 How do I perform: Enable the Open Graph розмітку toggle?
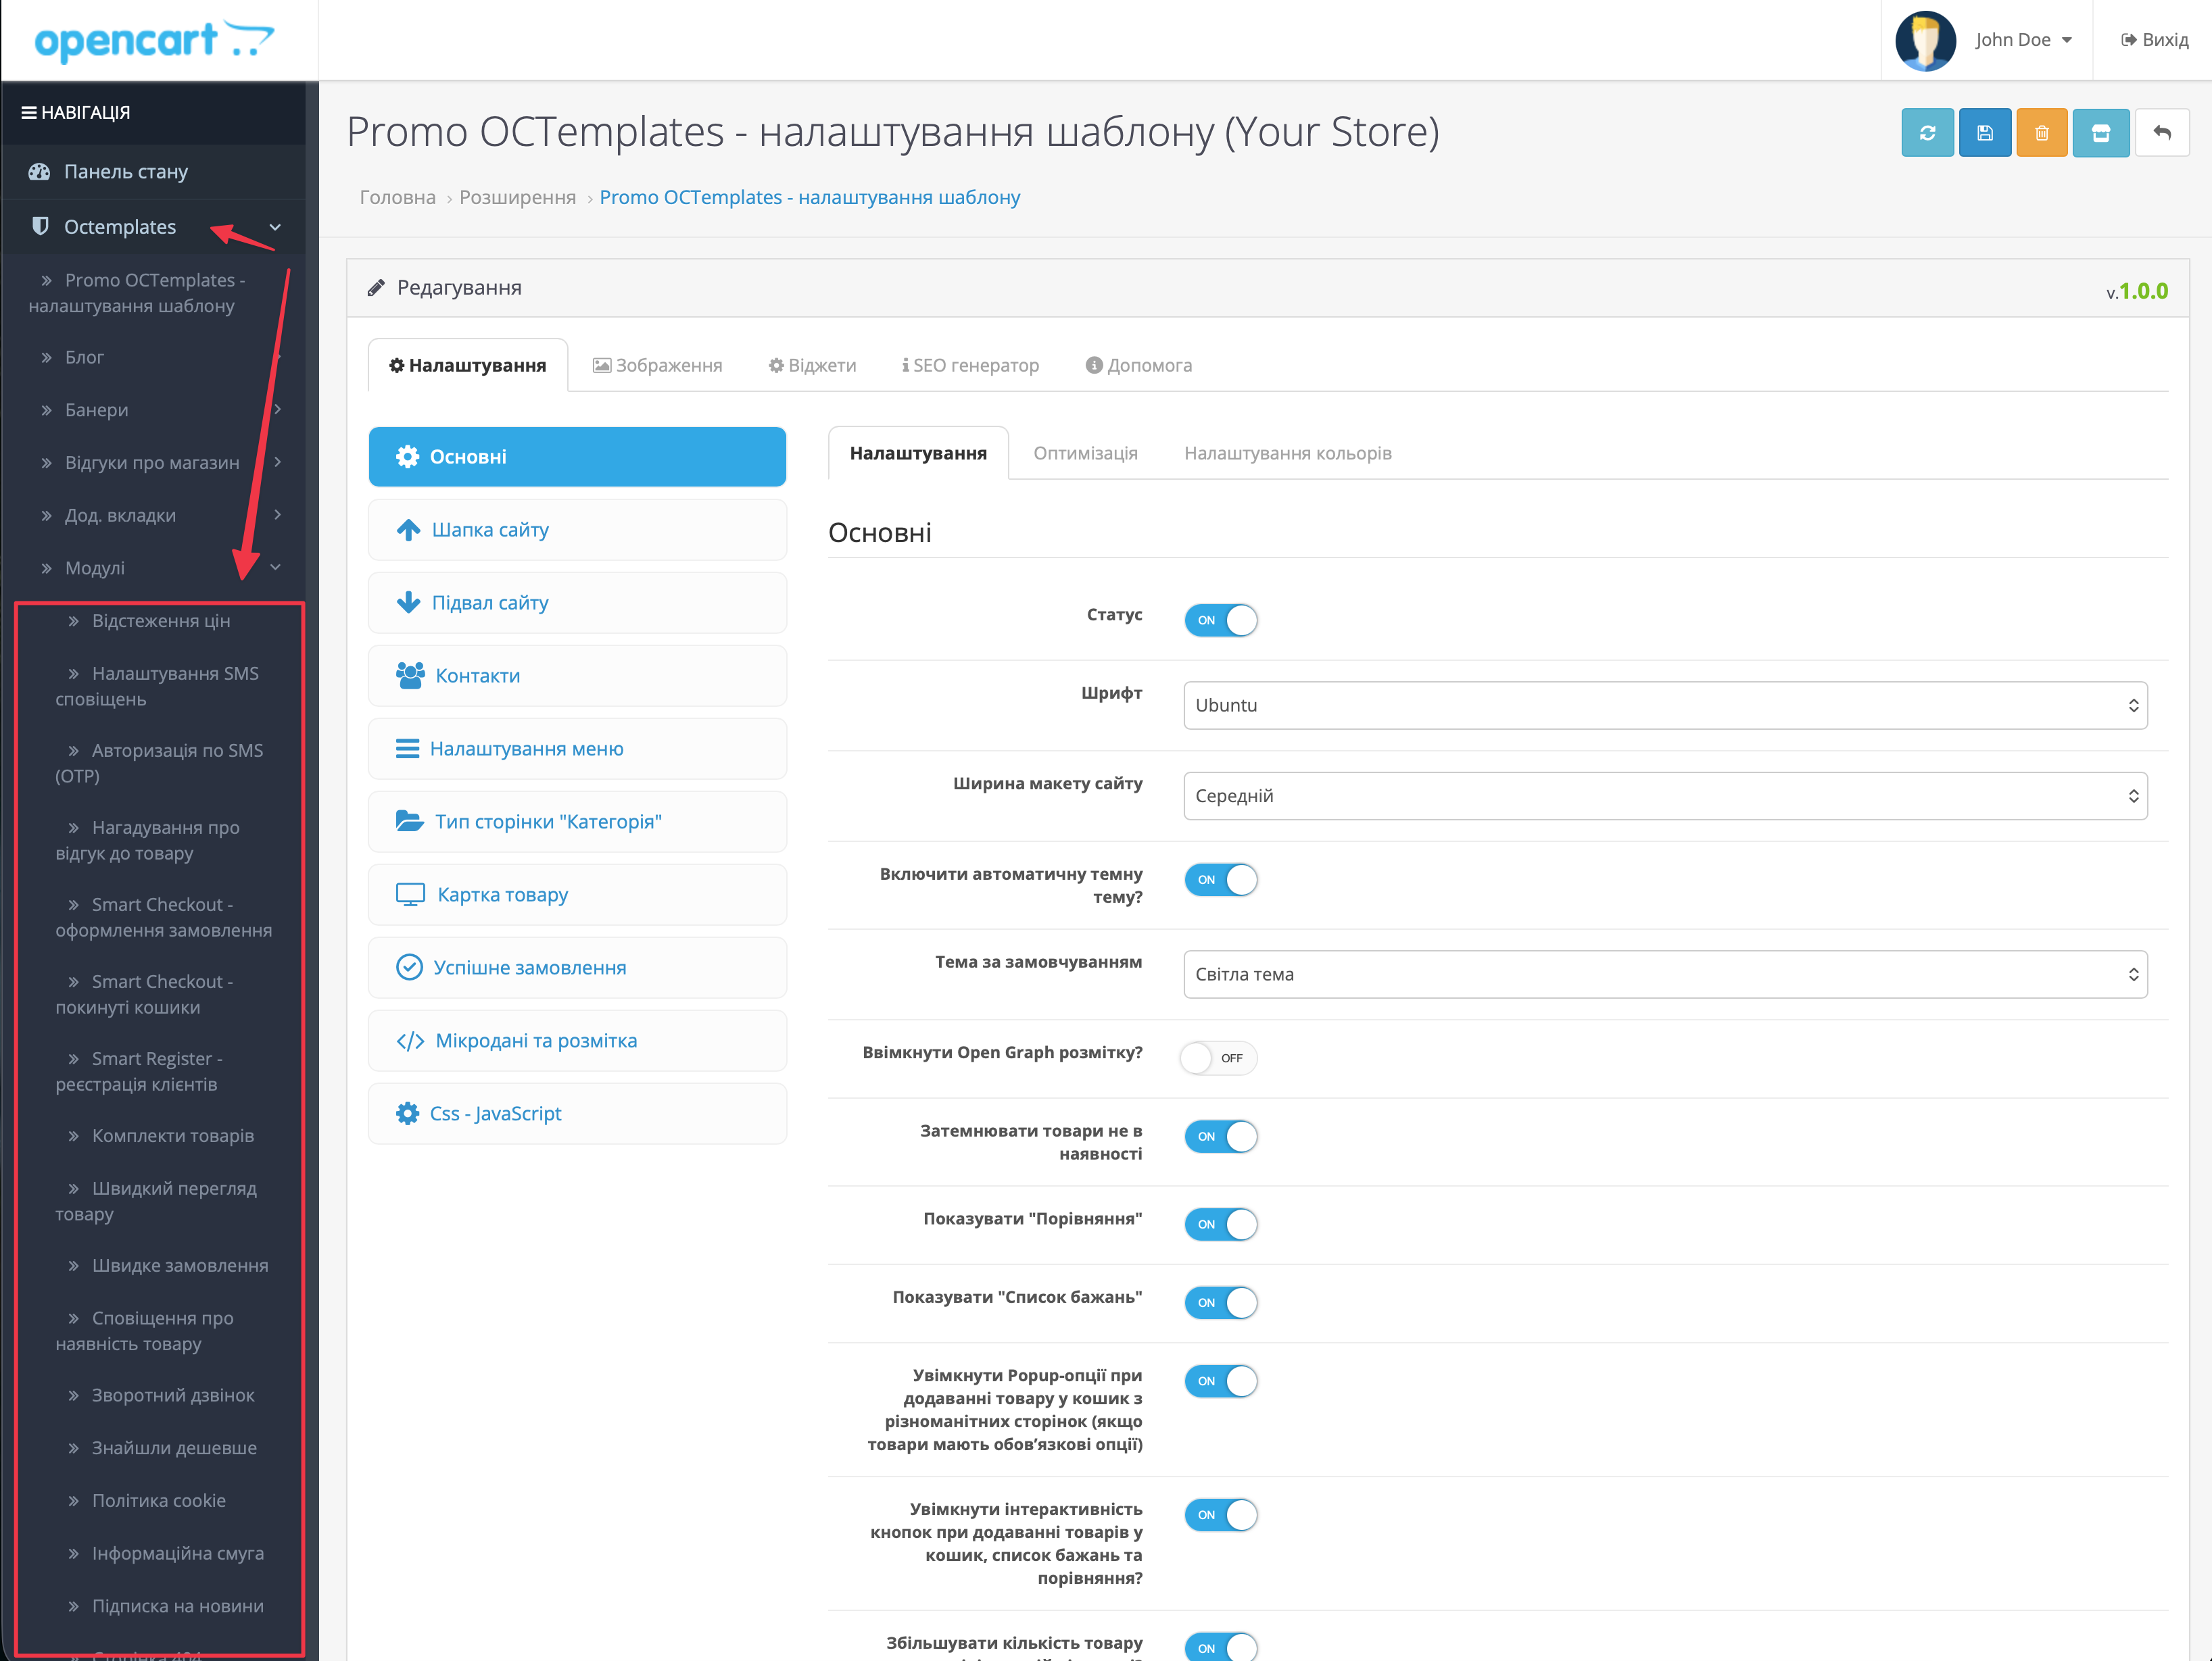1218,1058
